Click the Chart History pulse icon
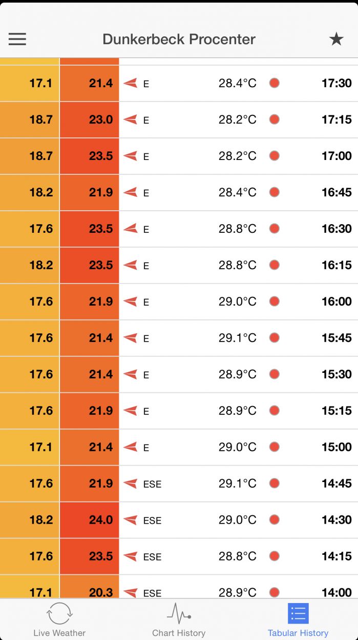The height and width of the screenshot is (640, 358). pos(179,613)
